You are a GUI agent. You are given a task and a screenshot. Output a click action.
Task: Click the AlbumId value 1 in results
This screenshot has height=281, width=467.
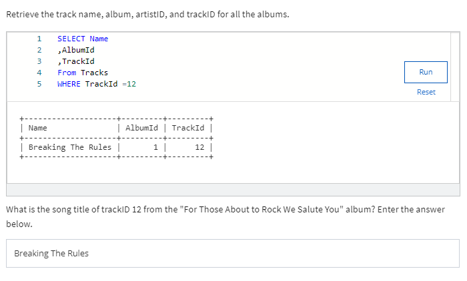tap(155, 147)
